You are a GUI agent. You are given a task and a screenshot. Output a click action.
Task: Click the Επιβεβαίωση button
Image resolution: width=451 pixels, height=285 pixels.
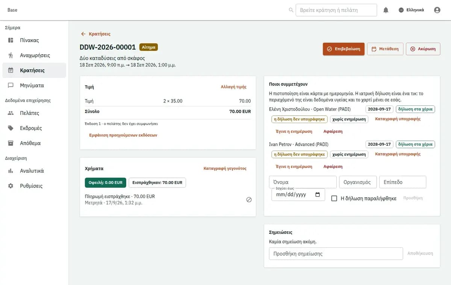click(344, 49)
